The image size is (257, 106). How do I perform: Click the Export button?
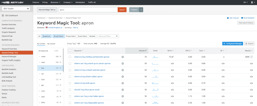click(x=249, y=43)
